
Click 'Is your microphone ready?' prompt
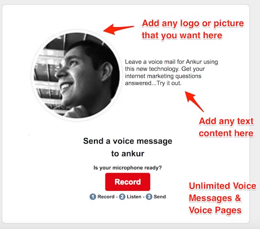click(127, 167)
